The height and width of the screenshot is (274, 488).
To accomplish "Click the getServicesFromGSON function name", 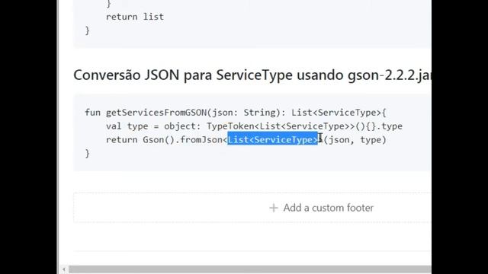I will pos(156,113).
